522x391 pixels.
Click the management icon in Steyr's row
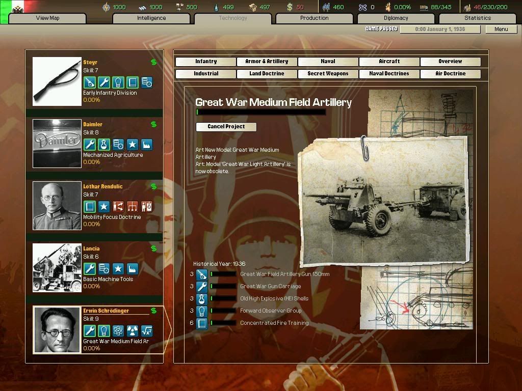click(147, 82)
